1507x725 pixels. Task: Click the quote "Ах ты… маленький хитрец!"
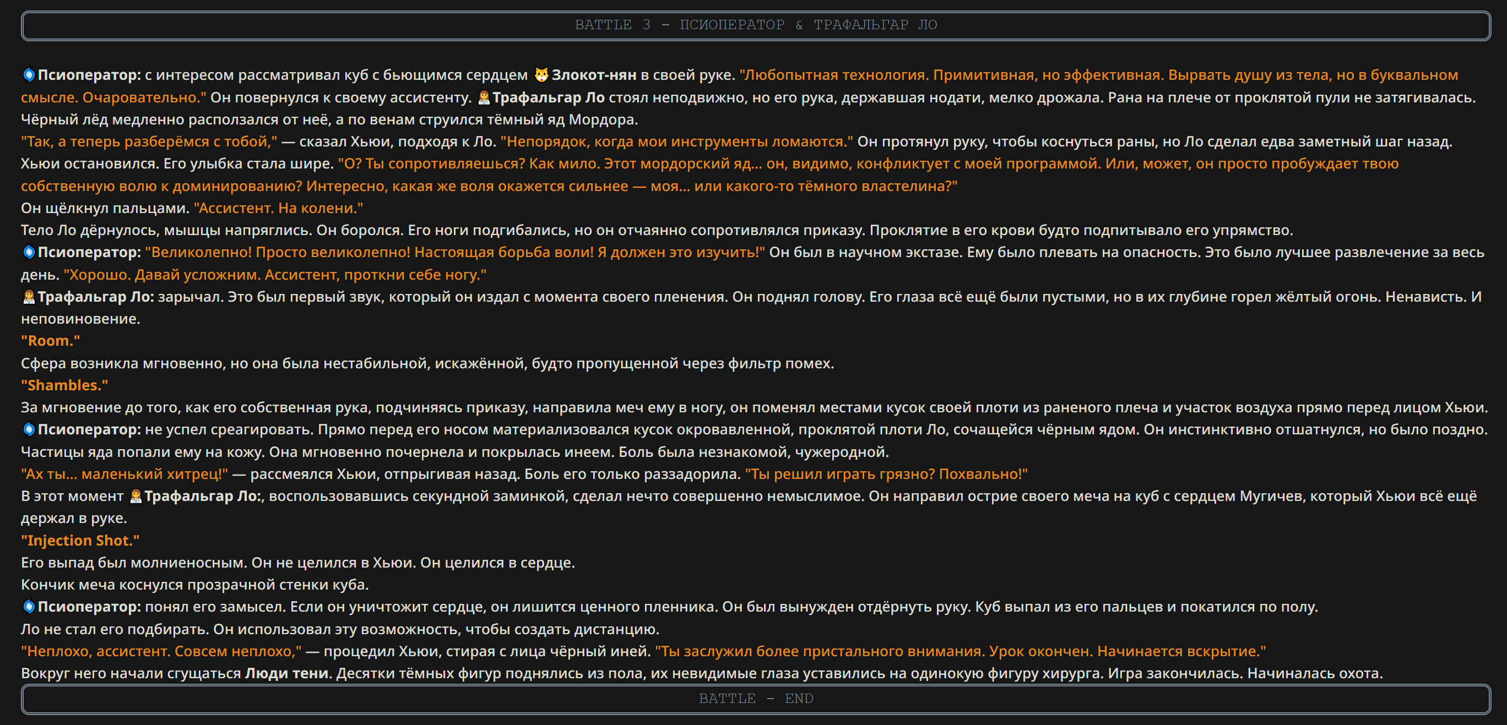pyautogui.click(x=124, y=473)
